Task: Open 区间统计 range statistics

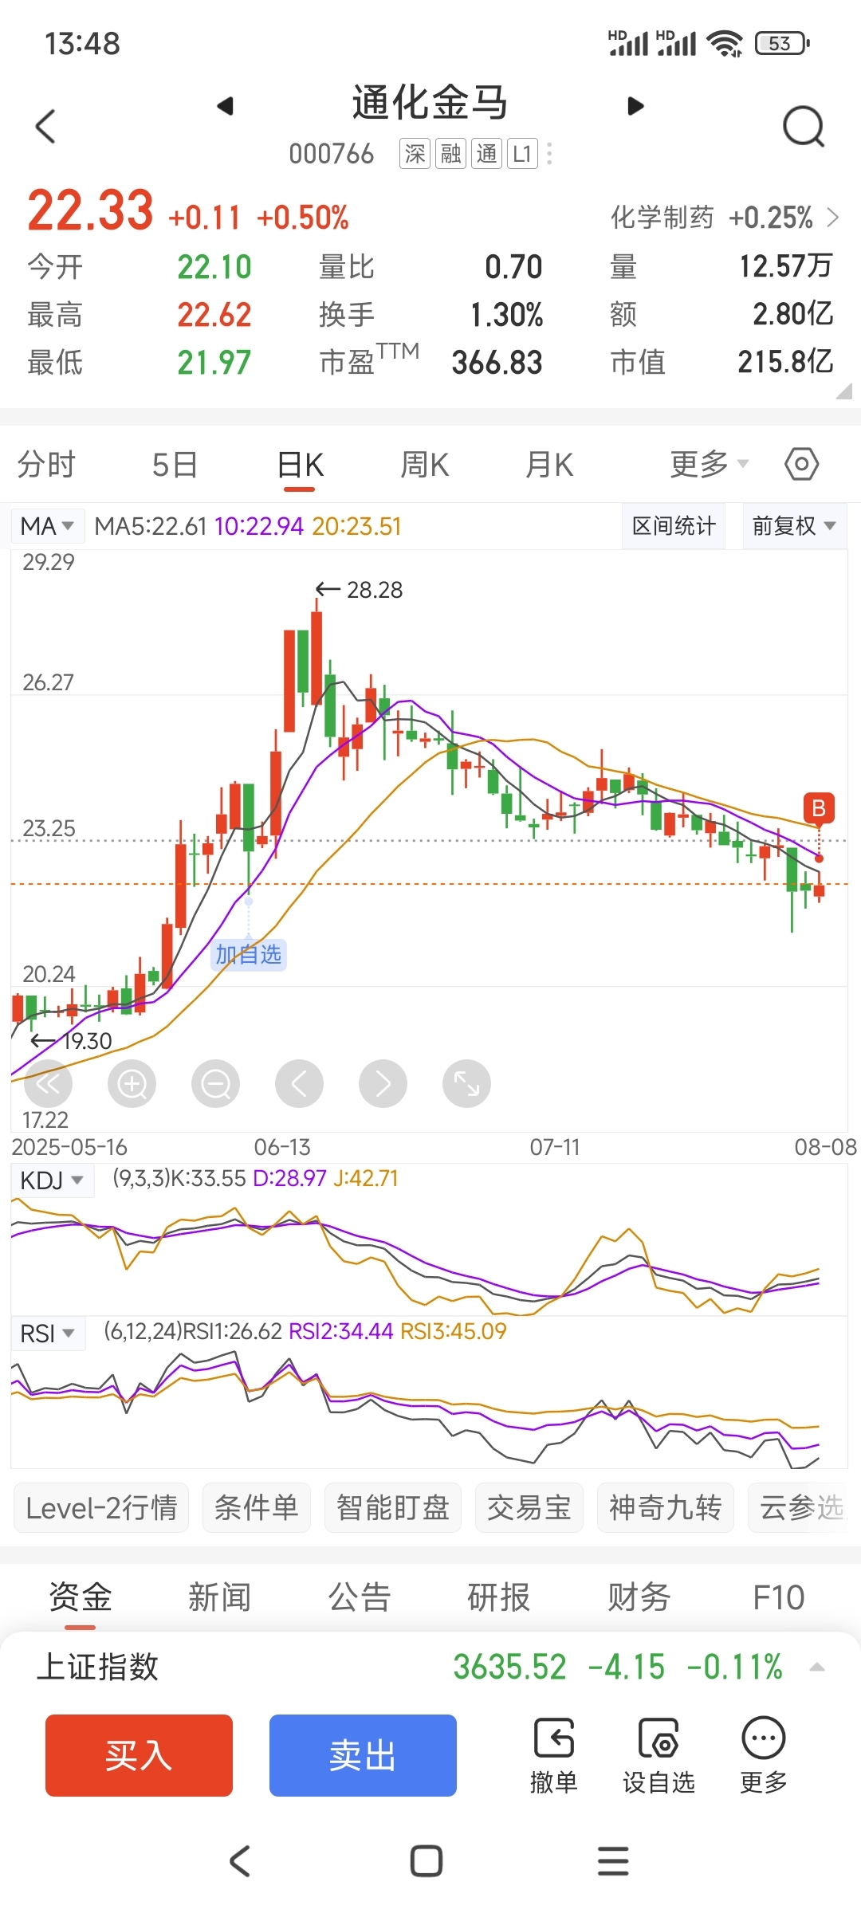Action: [674, 526]
